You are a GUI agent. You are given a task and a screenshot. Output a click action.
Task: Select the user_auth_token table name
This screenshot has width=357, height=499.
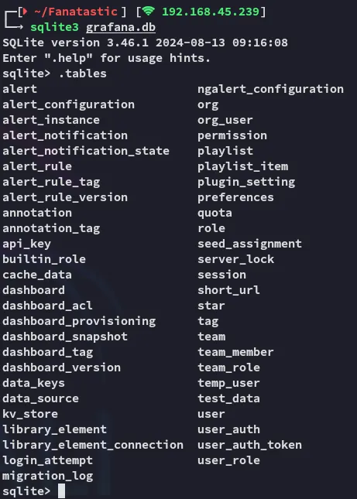(249, 445)
